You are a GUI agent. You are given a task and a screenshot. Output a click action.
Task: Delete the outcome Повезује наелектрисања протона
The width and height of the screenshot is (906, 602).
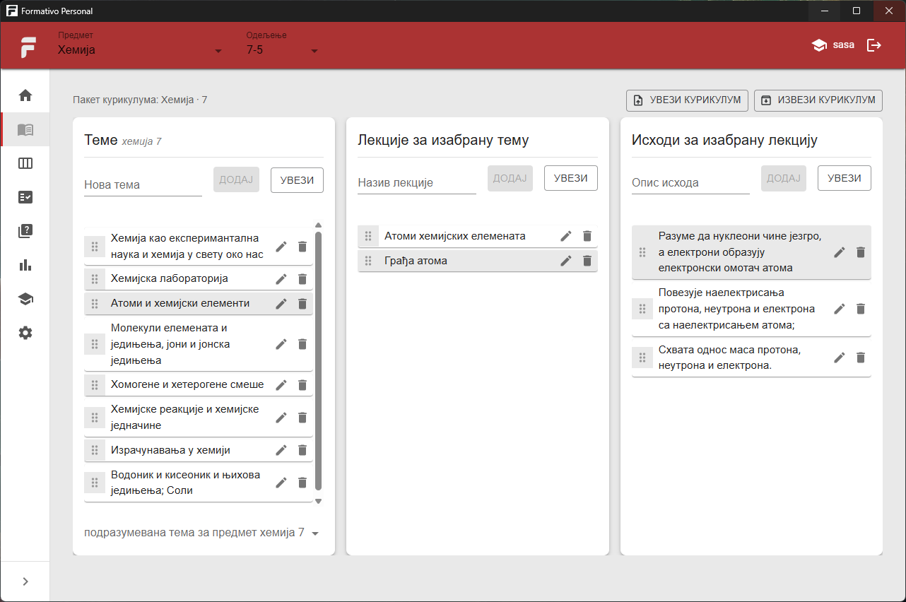point(861,309)
